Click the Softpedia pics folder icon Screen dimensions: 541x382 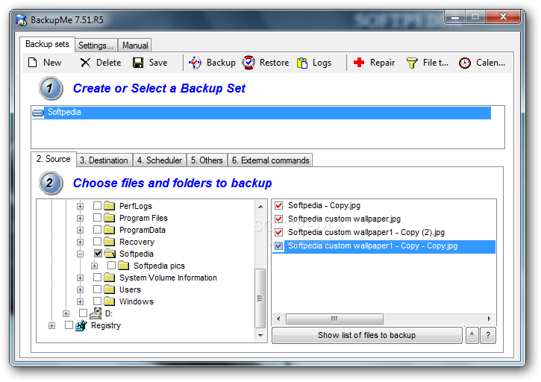click(x=124, y=266)
